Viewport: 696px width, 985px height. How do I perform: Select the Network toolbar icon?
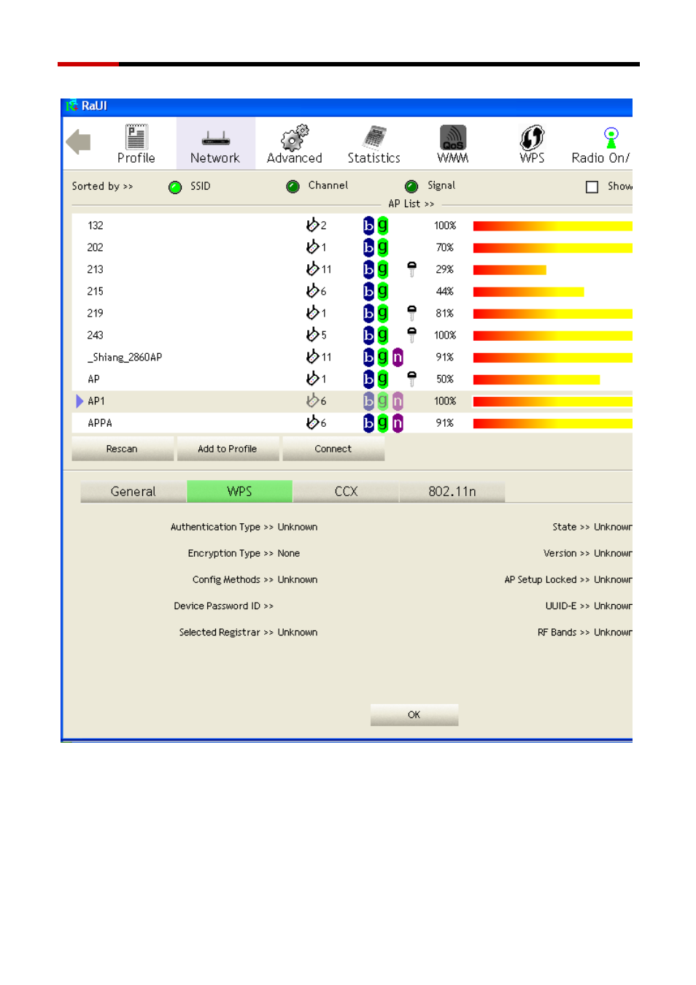click(x=215, y=145)
